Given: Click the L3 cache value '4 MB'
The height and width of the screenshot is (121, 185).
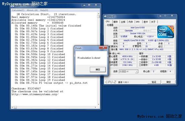Looking at the screenshot, I should (156, 65).
